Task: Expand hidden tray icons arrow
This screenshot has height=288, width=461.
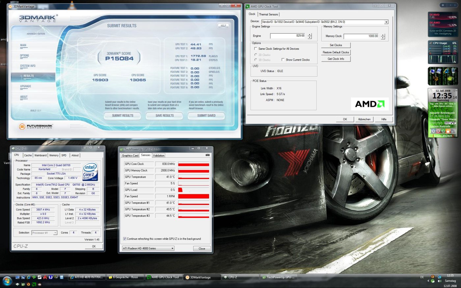Action: tap(428, 281)
